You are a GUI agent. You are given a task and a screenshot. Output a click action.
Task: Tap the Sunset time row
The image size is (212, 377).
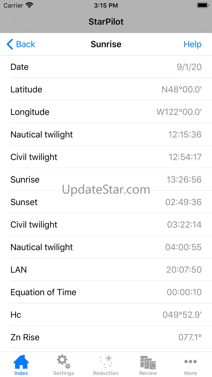click(x=106, y=202)
